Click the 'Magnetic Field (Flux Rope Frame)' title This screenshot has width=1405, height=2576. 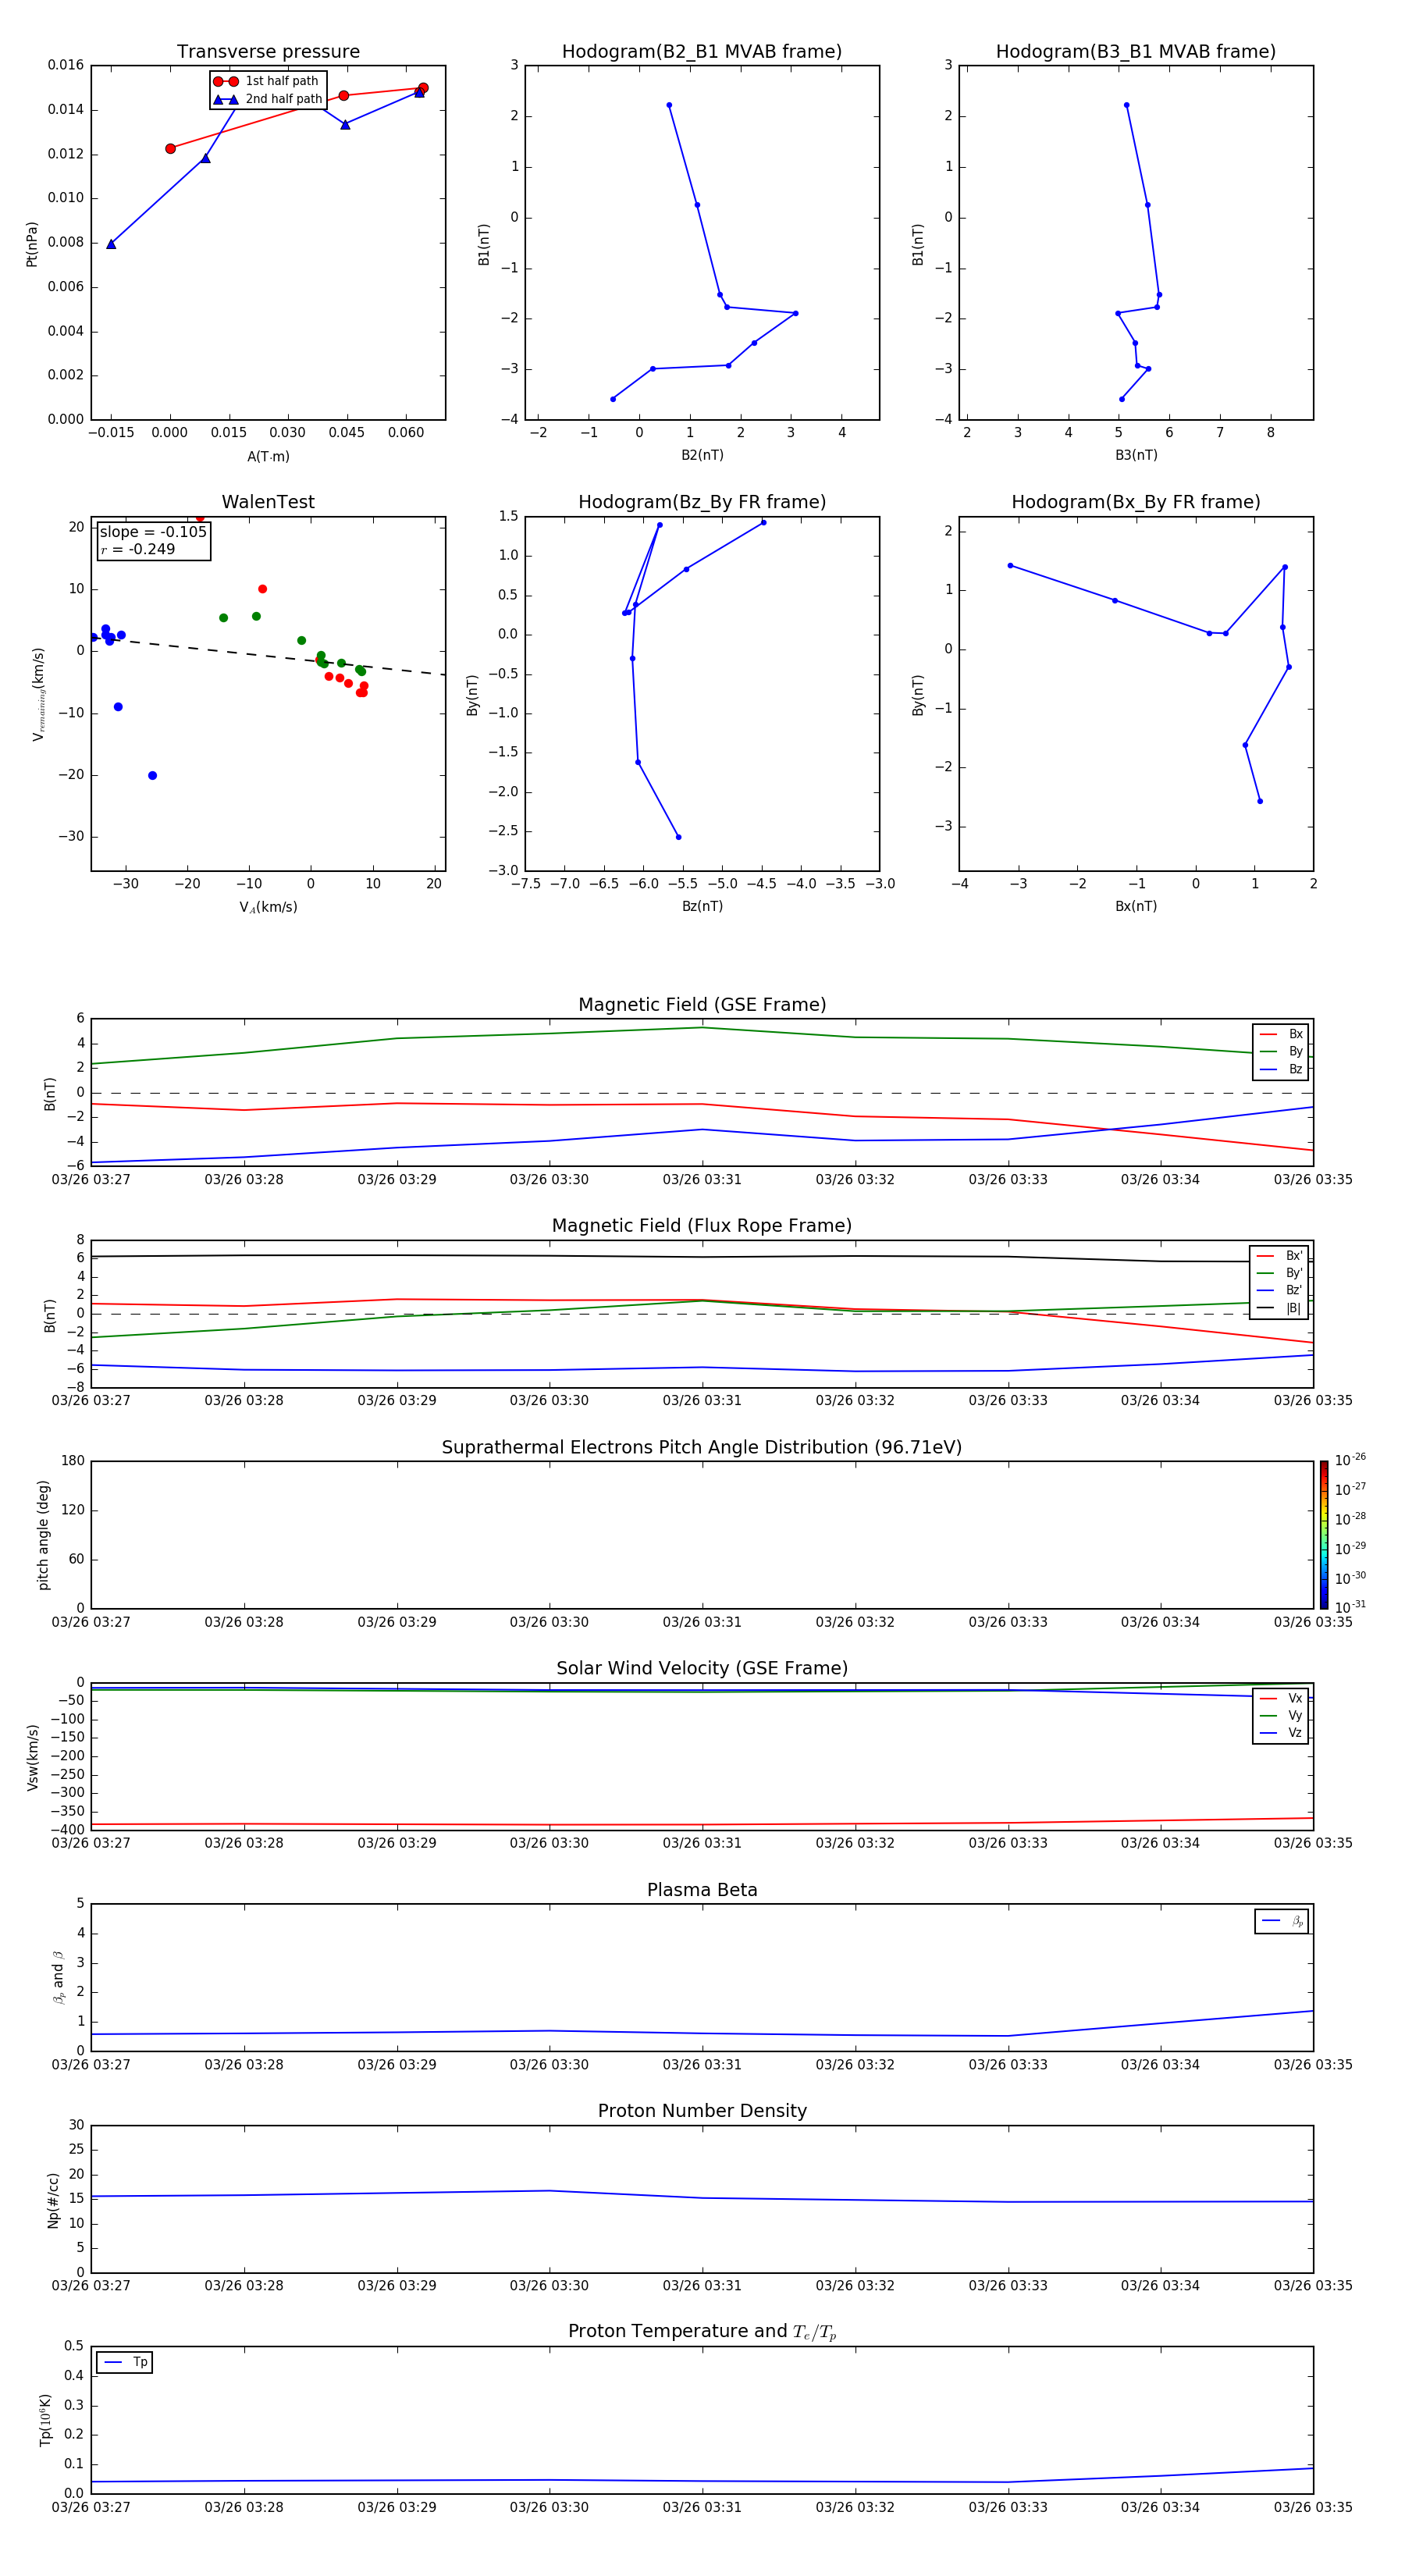(702, 1226)
